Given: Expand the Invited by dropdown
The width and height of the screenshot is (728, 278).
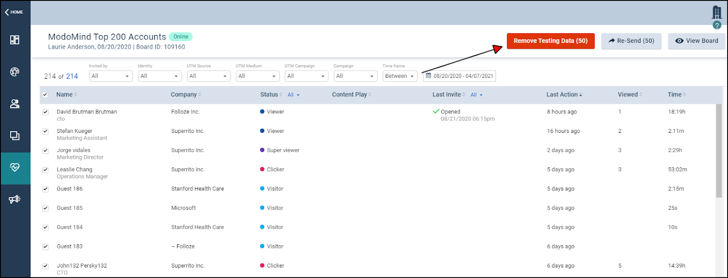Looking at the screenshot, I should point(111,76).
